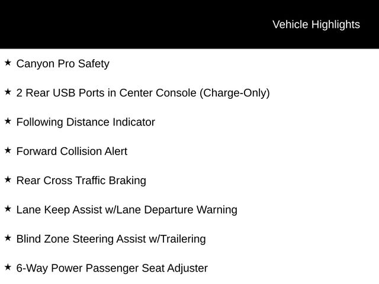Click the 6-Way Power Passenger Seat Adjuster text
This screenshot has width=379, height=284.
(112, 269)
